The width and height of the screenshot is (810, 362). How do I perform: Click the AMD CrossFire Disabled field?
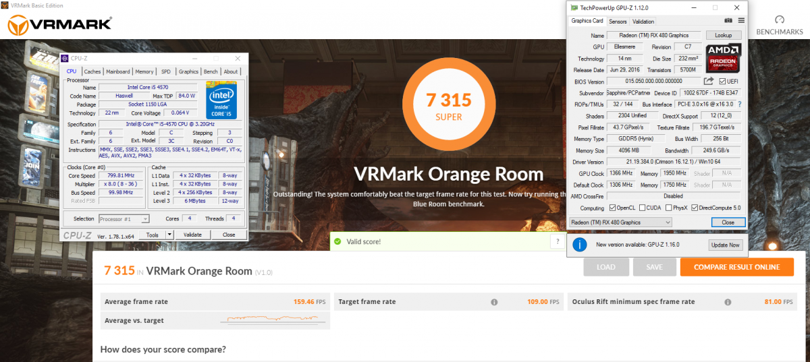tap(674, 196)
